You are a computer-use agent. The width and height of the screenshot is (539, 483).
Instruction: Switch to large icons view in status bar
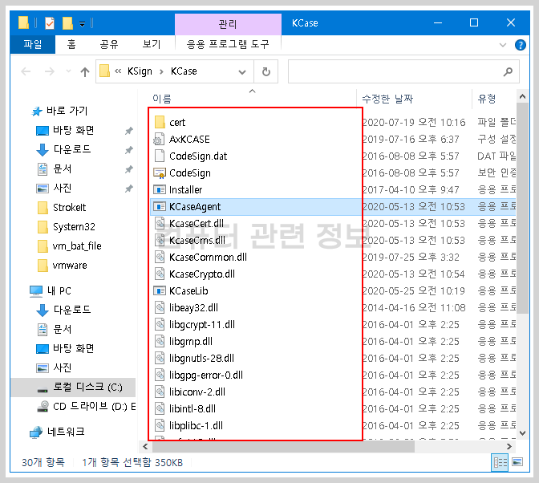pyautogui.click(x=517, y=462)
